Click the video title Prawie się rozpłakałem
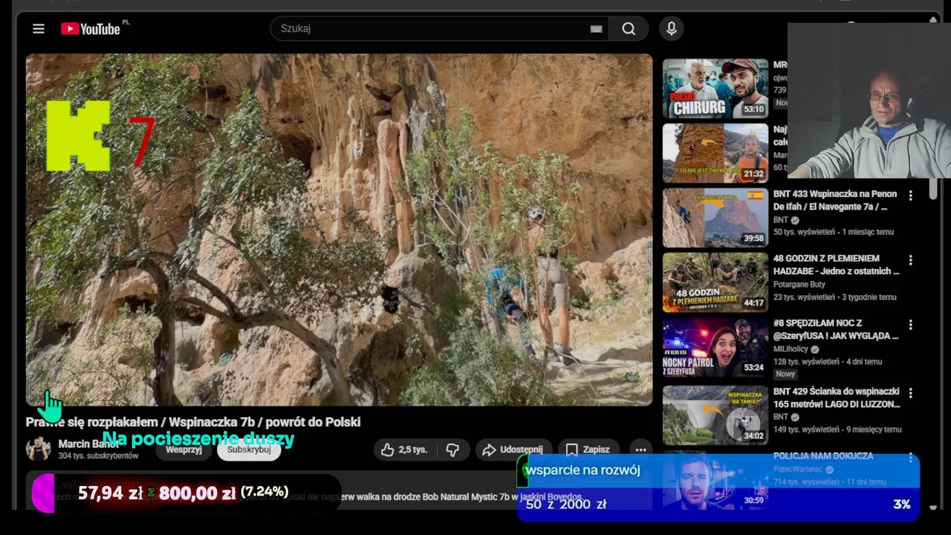Screen dimensions: 951x535 (193, 422)
